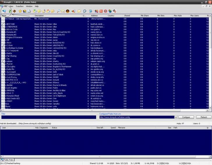Click inside the Filter text field
Viewport: 212px width, 165px height.
coord(48,117)
